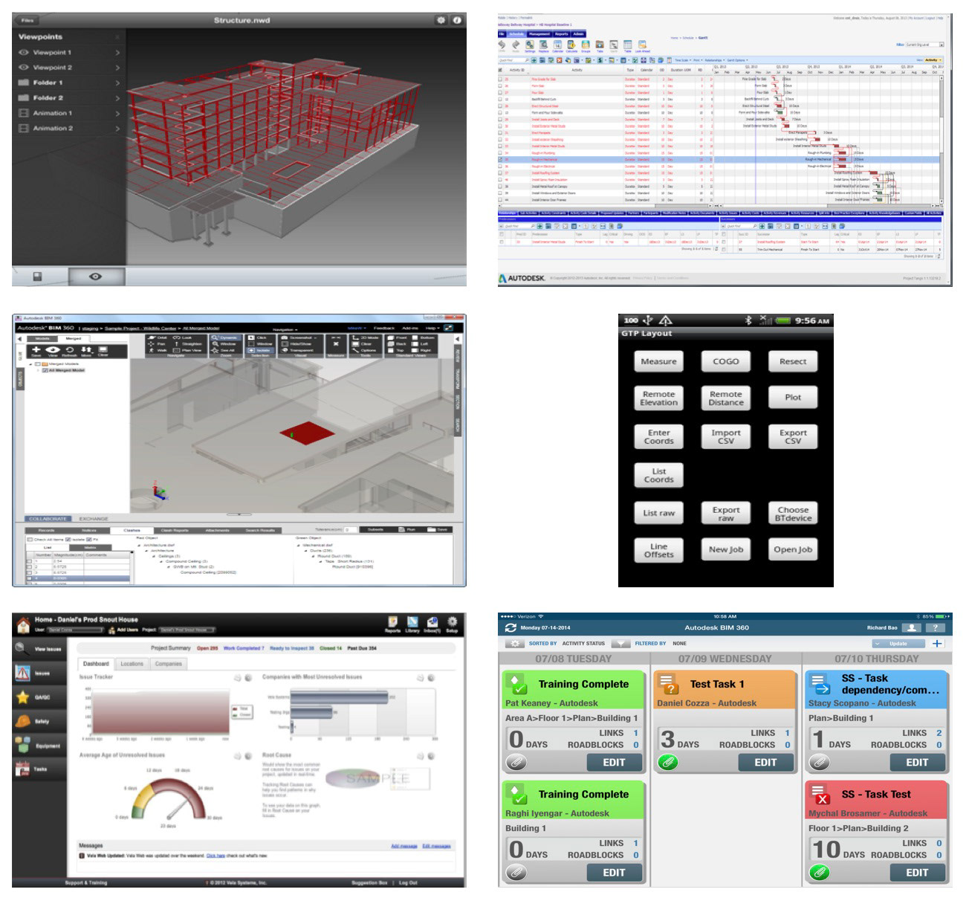The height and width of the screenshot is (898, 969).
Task: Open Settings icon in Gantt toolbar
Action: click(x=530, y=47)
